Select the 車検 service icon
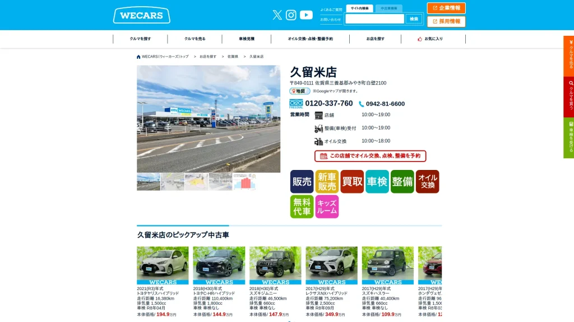Viewport: 574px width, 322px height. (377, 182)
